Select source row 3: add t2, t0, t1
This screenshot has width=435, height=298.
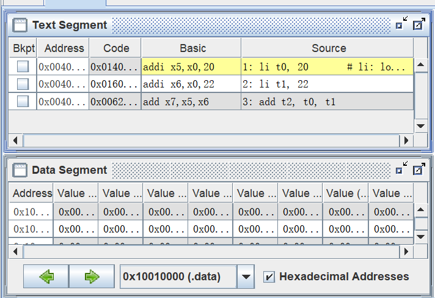pos(327,102)
